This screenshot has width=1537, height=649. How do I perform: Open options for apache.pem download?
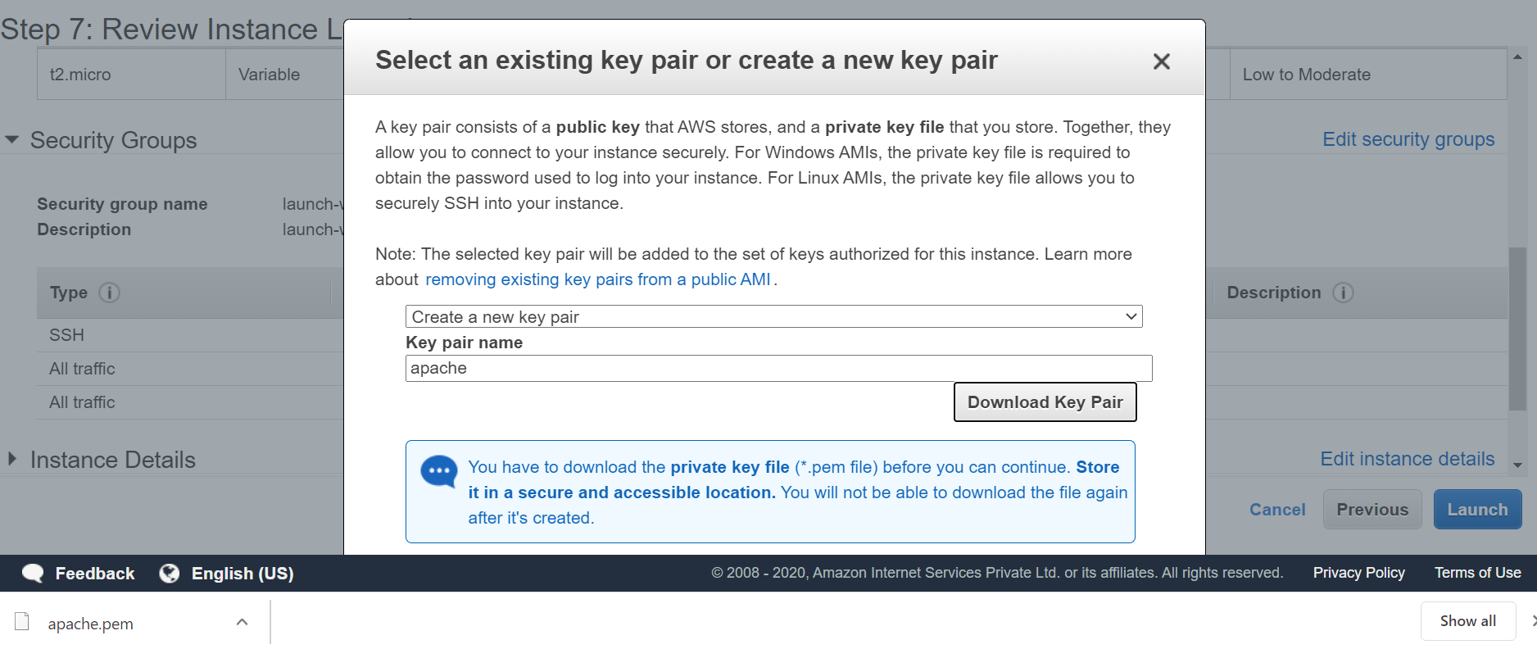[x=242, y=623]
